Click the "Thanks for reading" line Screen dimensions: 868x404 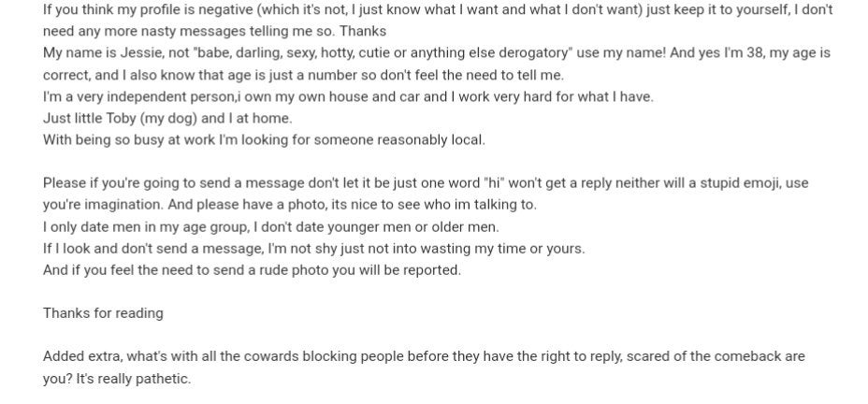tap(103, 313)
